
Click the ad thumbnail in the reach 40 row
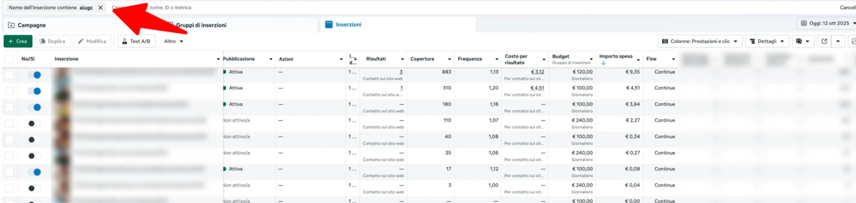click(62, 140)
